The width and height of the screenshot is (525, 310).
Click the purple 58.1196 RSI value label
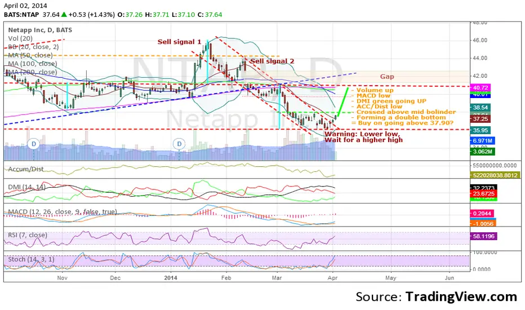coord(483,236)
